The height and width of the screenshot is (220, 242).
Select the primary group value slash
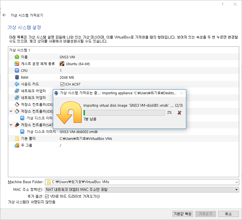click(61, 146)
